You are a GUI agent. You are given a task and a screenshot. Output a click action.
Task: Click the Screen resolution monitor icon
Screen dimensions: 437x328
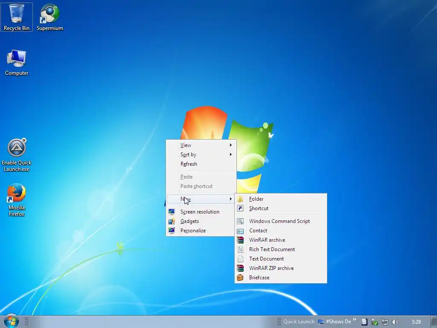click(172, 212)
